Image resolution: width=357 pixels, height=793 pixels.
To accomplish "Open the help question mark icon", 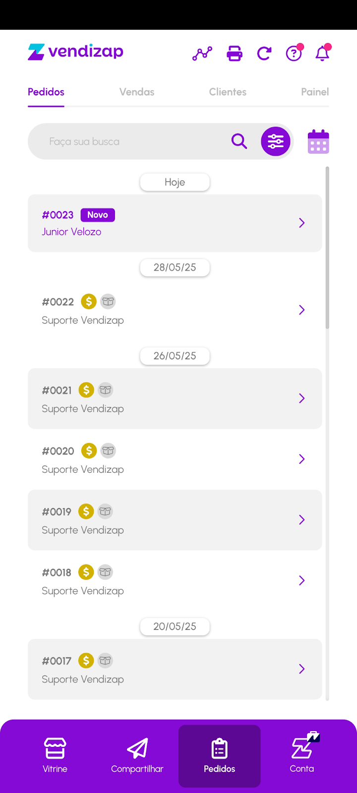I will click(x=294, y=53).
